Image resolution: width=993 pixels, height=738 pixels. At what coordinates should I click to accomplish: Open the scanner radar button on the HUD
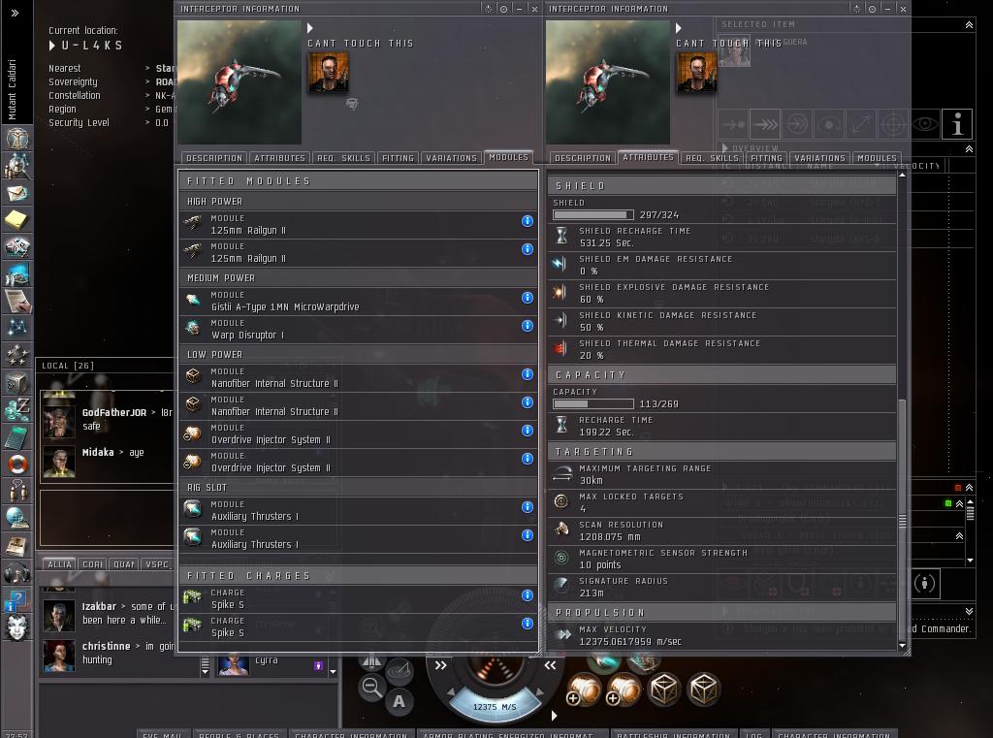click(399, 669)
